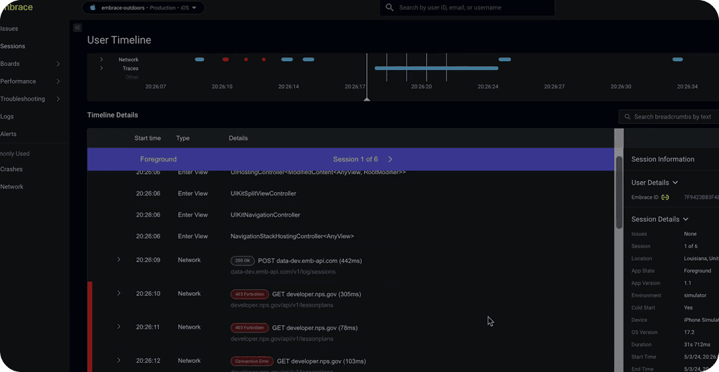Click the search magnifier icon in top bar

pyautogui.click(x=390, y=8)
